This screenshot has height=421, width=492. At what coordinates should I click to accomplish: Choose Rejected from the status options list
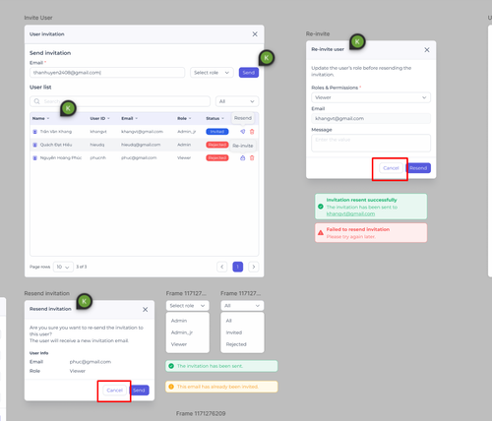(x=236, y=344)
